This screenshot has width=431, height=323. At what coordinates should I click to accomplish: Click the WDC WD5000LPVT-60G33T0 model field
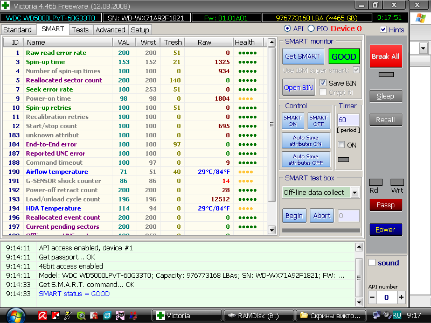coord(51,18)
